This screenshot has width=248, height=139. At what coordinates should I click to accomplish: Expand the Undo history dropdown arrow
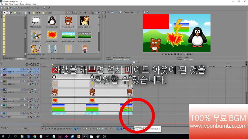pos(35,8)
